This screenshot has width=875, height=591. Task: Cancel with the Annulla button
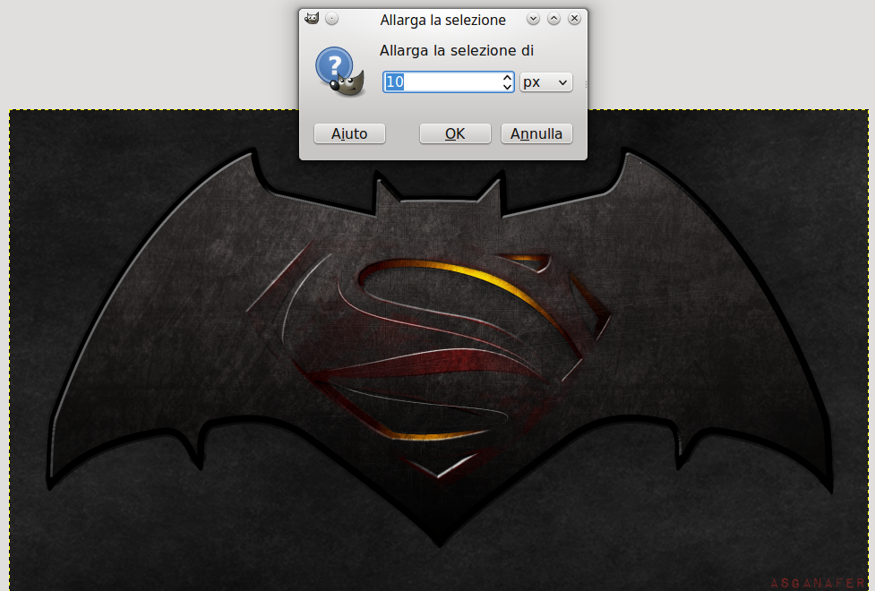536,133
